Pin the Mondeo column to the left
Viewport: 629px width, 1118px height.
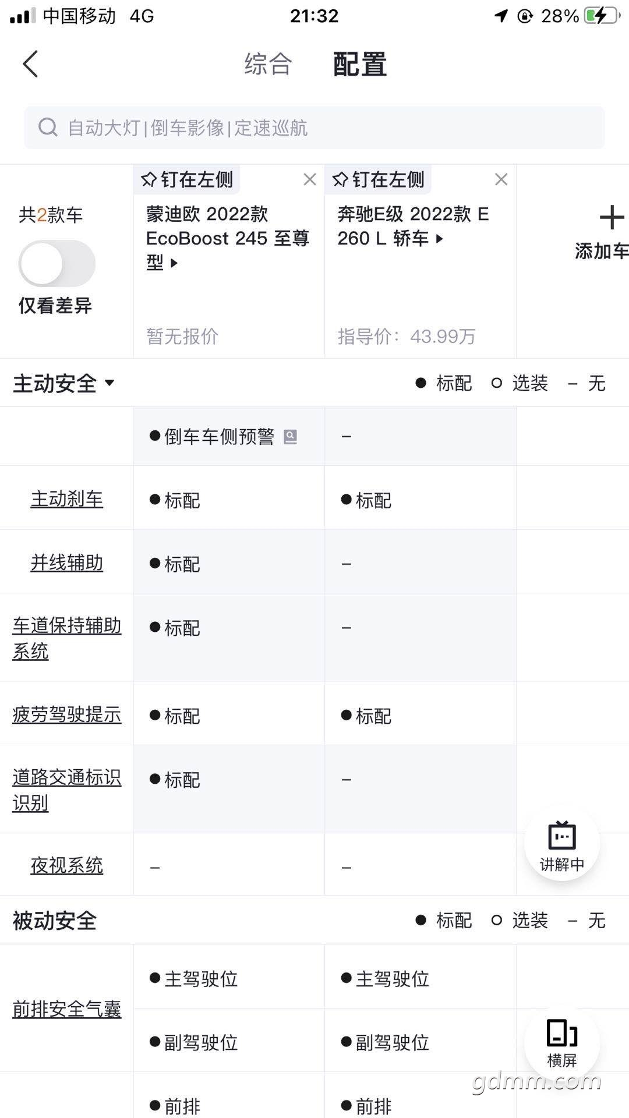click(187, 179)
